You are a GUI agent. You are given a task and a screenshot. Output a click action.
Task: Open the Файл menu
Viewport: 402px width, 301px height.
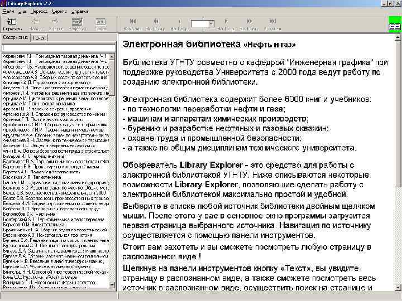click(x=8, y=11)
